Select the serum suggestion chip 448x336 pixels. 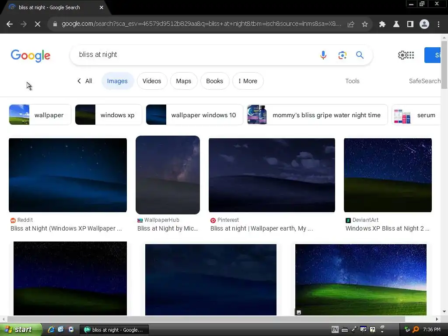(416, 115)
